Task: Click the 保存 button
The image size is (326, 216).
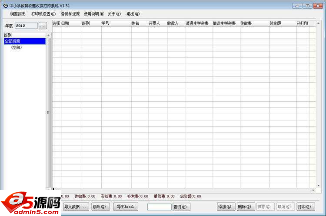Action: (266, 206)
